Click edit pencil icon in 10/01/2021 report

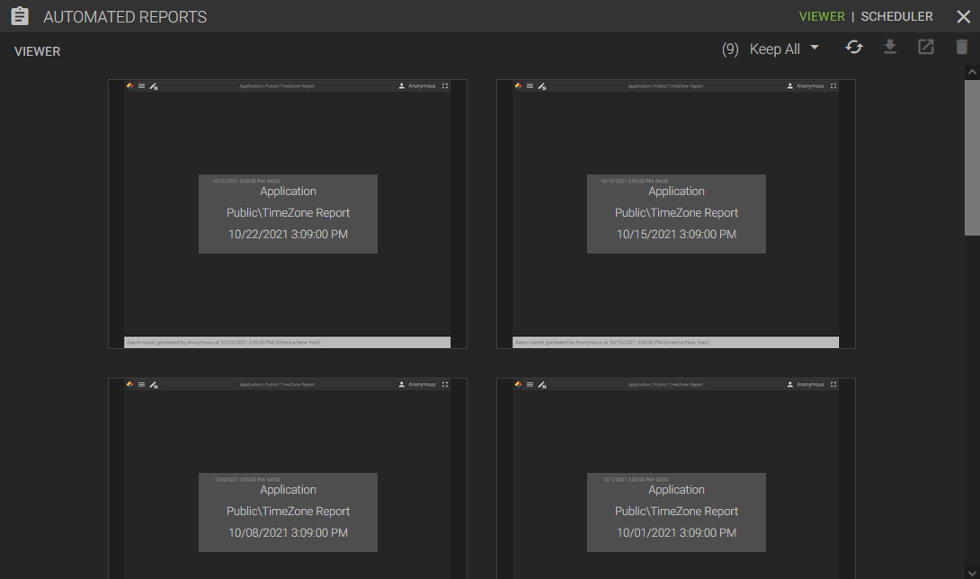coord(542,385)
